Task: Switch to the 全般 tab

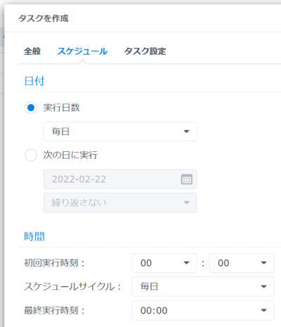Action: tap(32, 51)
